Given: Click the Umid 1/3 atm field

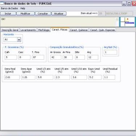Looking at the screenshot, I should tap(45, 77).
